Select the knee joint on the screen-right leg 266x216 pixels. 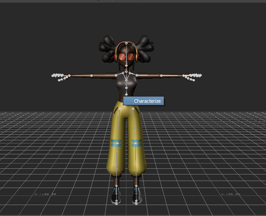pyautogui.click(x=135, y=143)
